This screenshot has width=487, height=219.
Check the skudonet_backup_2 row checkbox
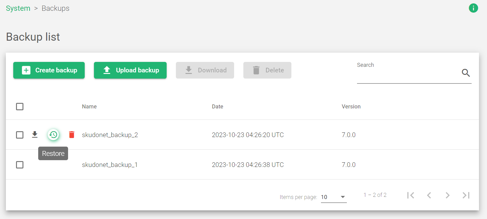point(20,135)
